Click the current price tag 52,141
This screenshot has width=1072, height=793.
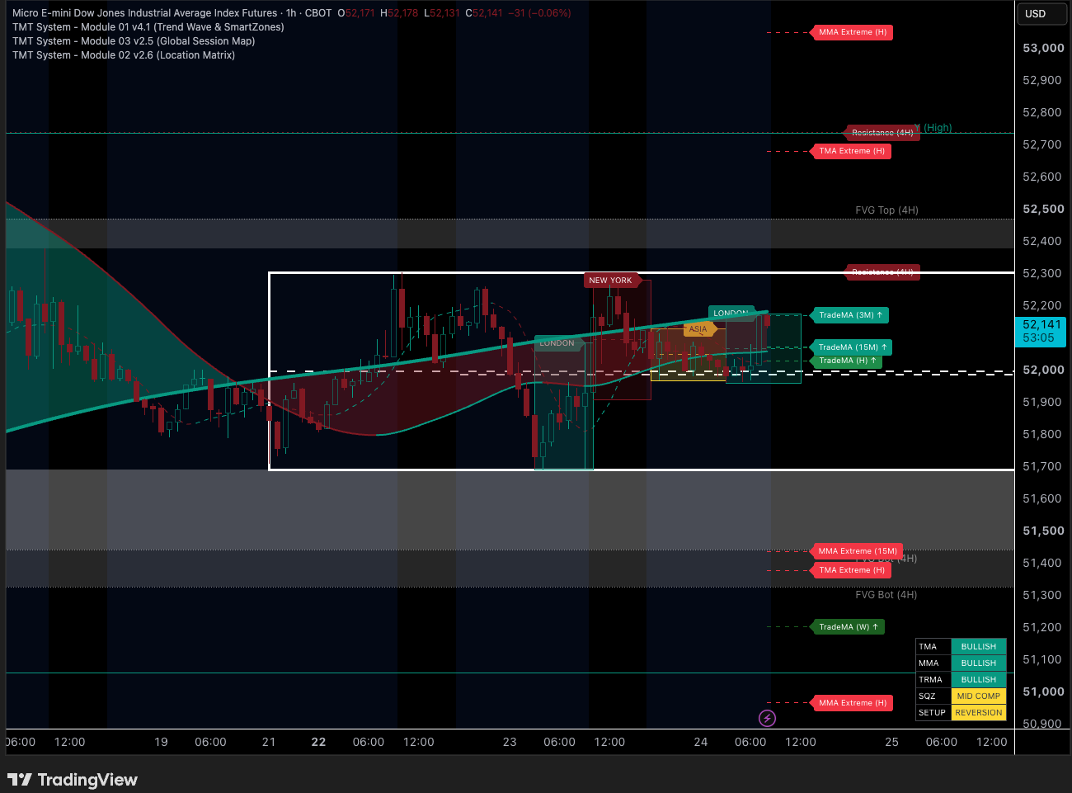pos(1041,325)
